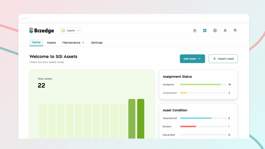Open notifications bell icon
The width and height of the screenshot is (265, 149).
pyautogui.click(x=225, y=31)
